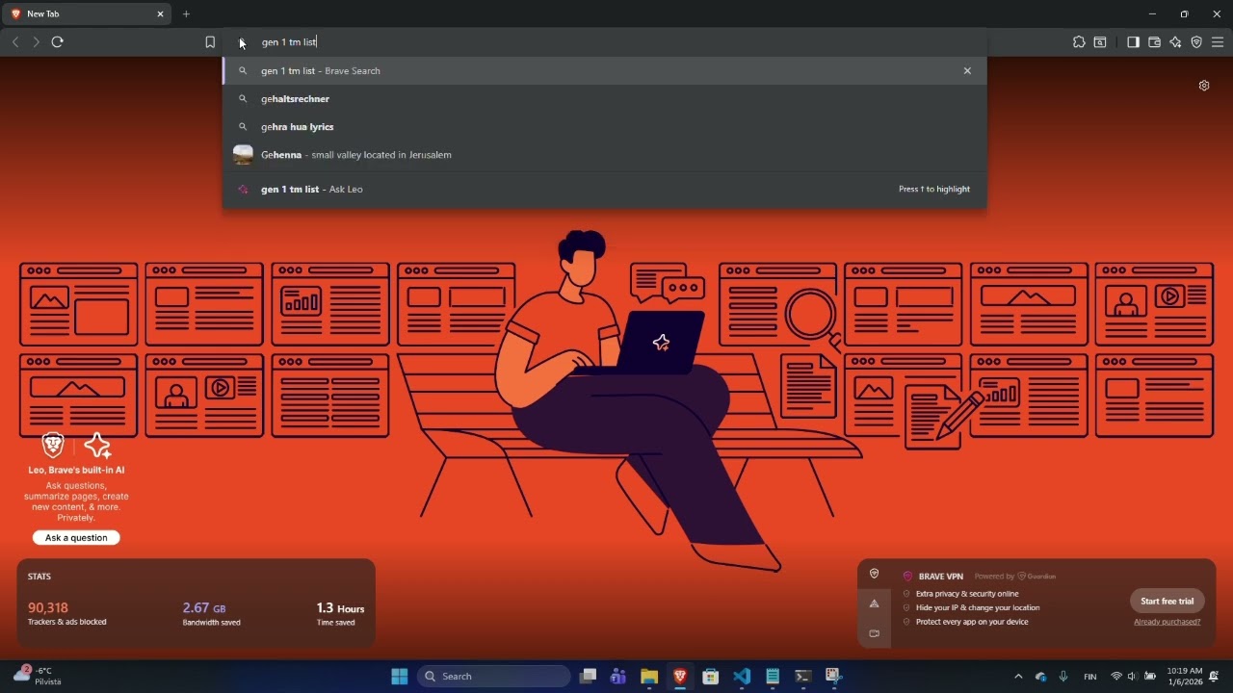Open the tab search icon in the toolbar

click(x=1100, y=42)
